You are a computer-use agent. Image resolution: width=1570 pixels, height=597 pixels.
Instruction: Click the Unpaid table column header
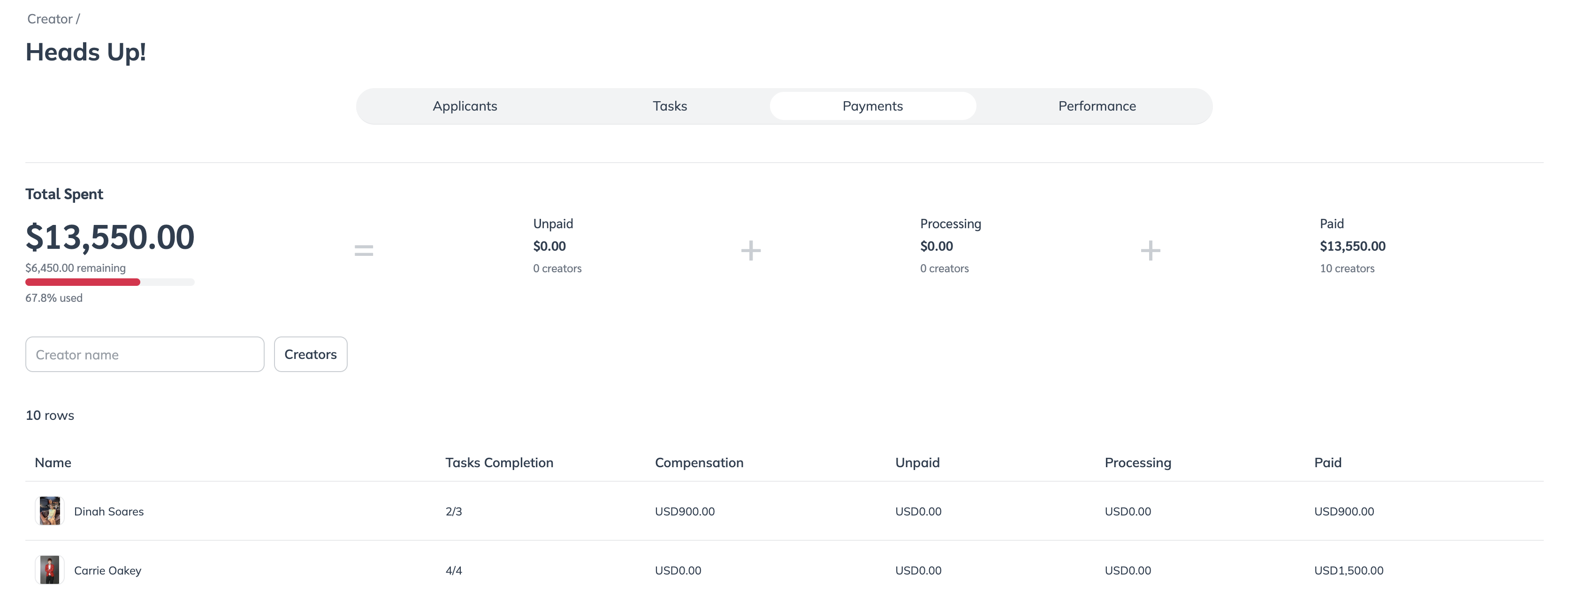click(917, 463)
